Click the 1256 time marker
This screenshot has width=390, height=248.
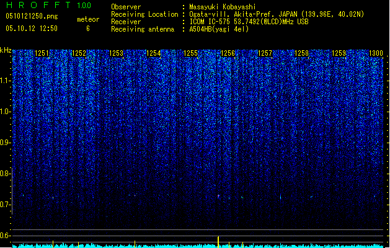(228, 53)
